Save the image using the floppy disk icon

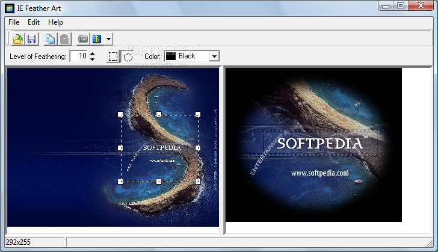(31, 39)
